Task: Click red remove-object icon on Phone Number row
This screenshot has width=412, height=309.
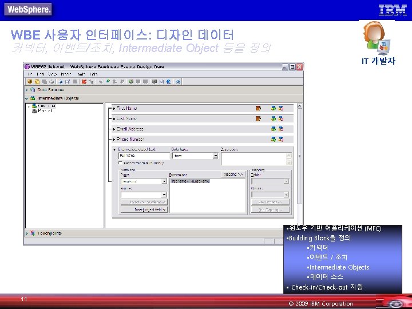Action: tap(281, 139)
